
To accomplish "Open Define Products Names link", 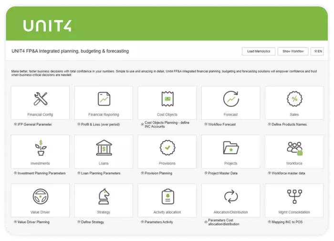I will (x=287, y=125).
